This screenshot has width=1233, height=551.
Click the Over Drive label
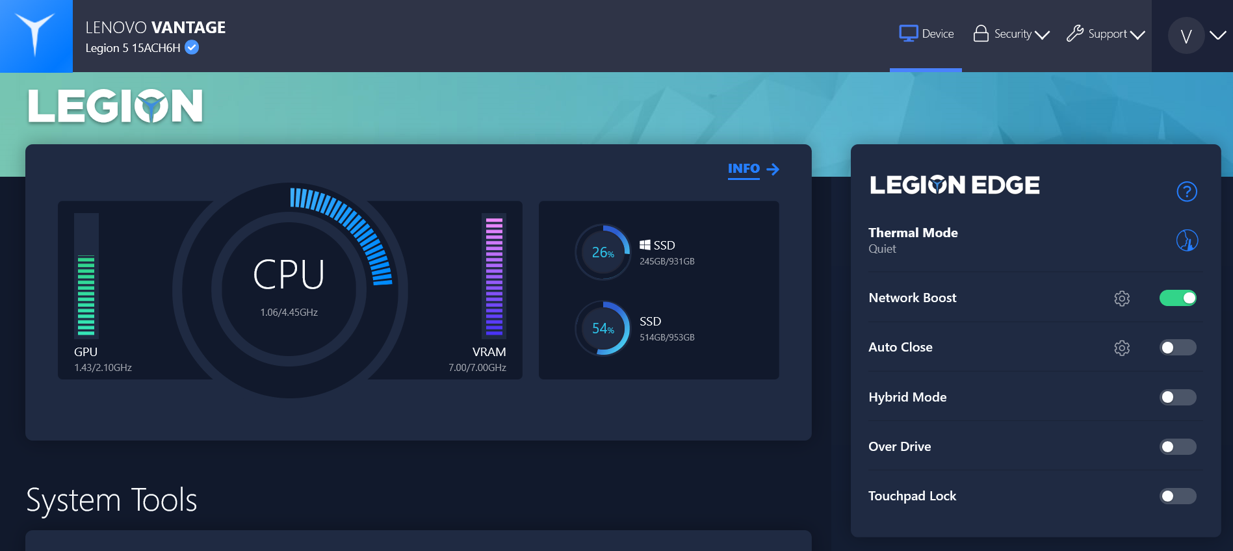pyautogui.click(x=900, y=446)
